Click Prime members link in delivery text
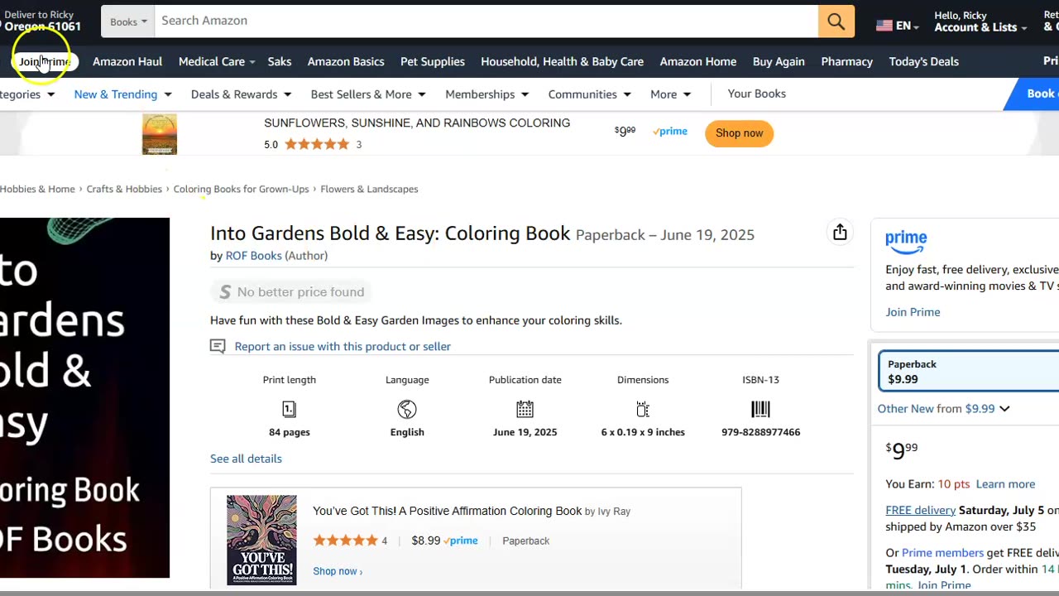 tap(942, 553)
